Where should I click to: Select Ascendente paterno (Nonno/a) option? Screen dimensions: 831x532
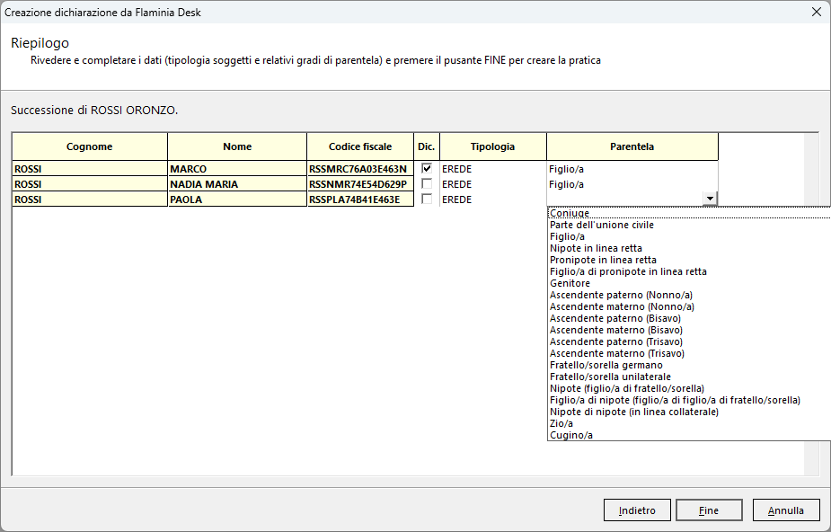pos(621,295)
